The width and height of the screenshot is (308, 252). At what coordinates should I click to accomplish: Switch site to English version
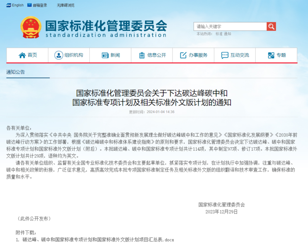pos(18,5)
